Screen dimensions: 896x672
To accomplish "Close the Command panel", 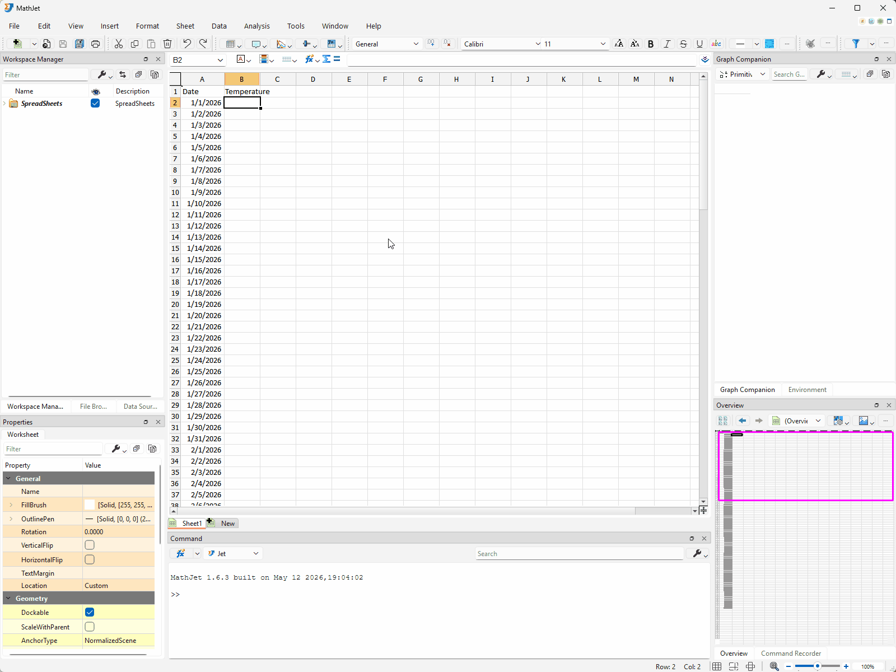I will [704, 538].
